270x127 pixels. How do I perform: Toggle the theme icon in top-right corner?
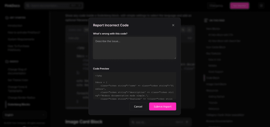261,6
